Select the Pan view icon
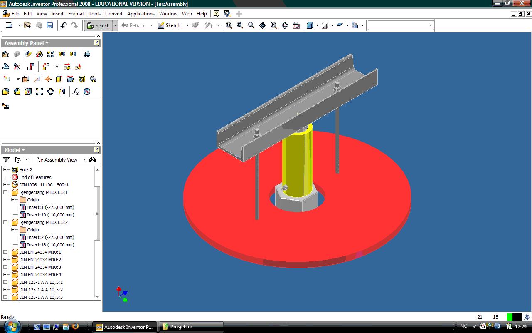The image size is (532, 333). [x=263, y=25]
